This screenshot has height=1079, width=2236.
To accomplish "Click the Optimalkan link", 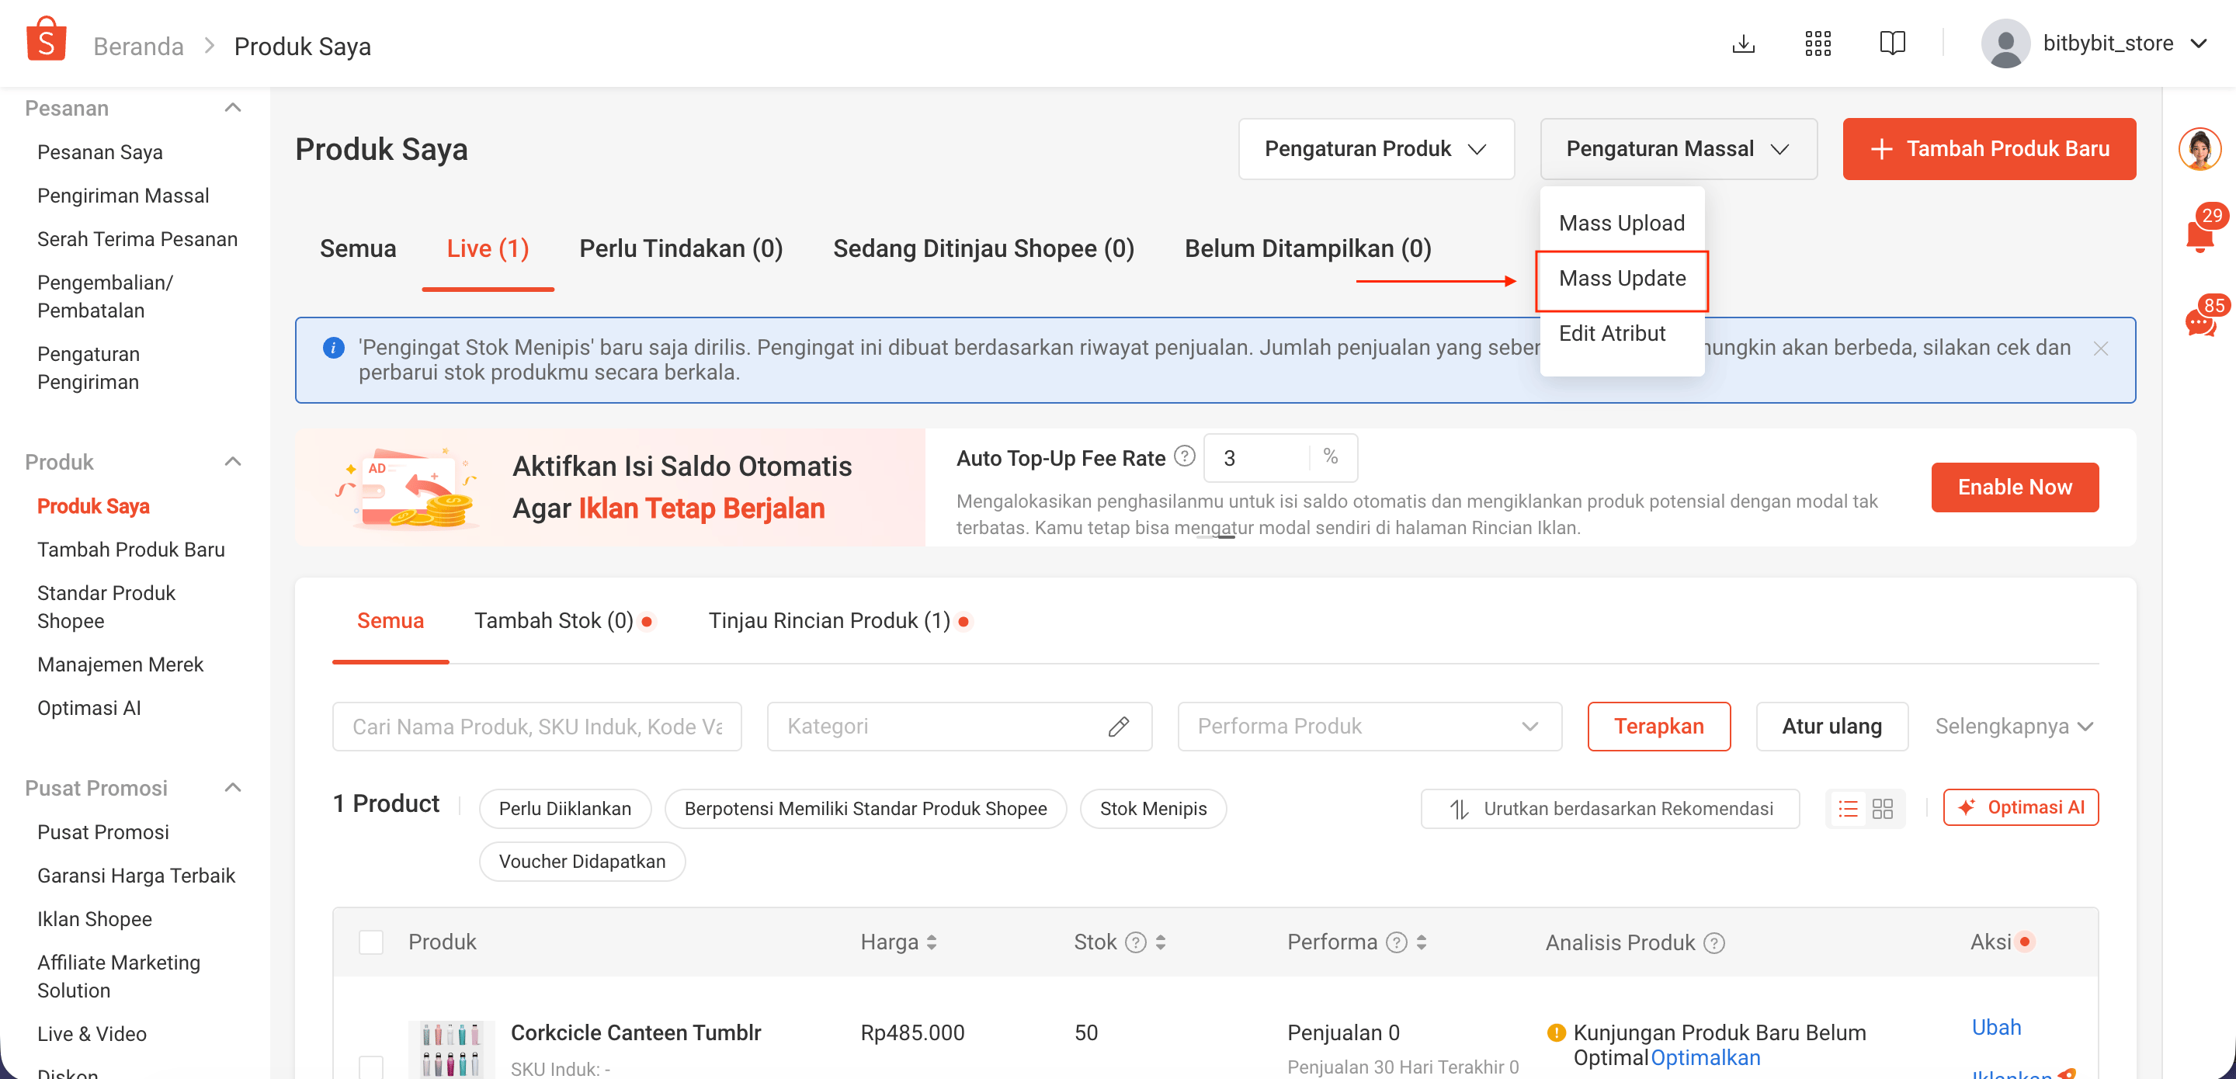I will (1705, 1058).
